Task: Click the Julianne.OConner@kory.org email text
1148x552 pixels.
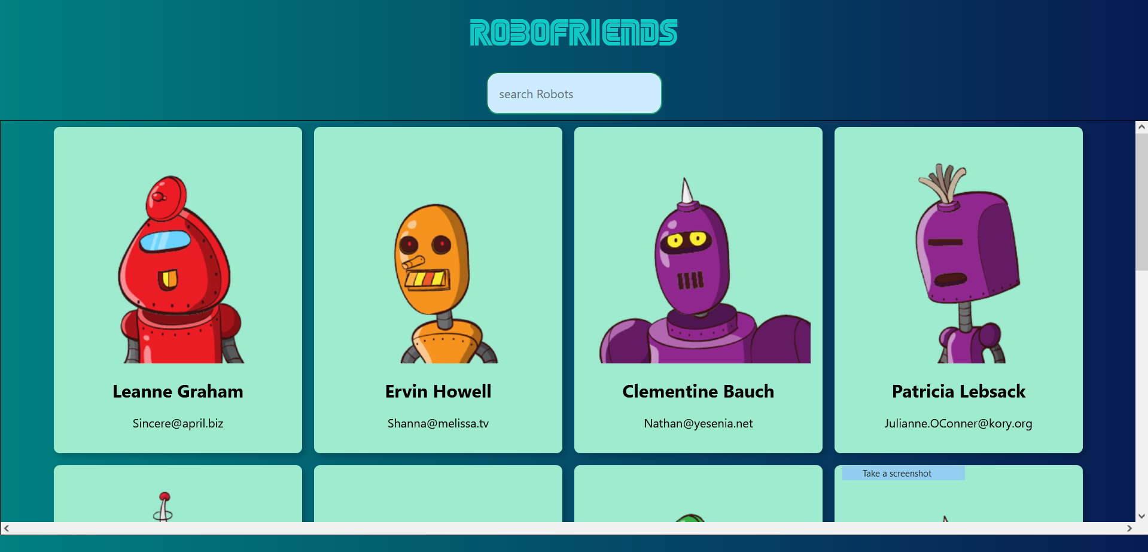Action: pyautogui.click(x=958, y=423)
